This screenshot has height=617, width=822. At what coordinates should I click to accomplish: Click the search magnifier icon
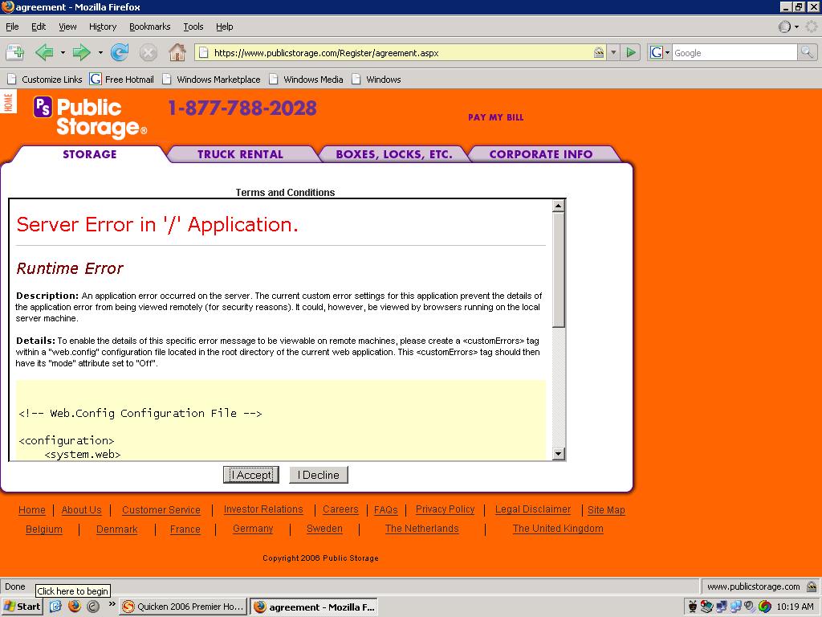pyautogui.click(x=807, y=53)
